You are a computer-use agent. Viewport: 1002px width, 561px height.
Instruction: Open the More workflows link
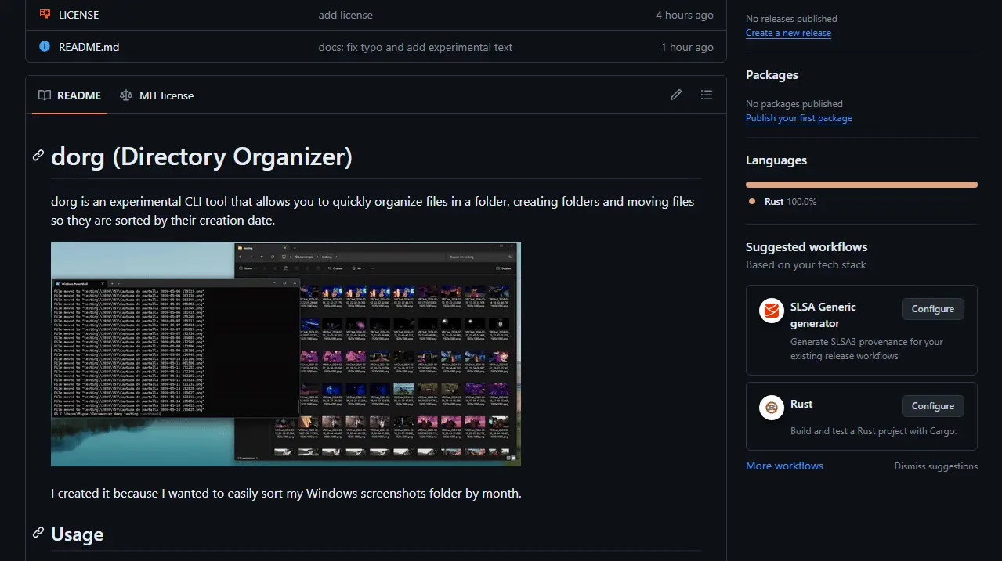(784, 466)
